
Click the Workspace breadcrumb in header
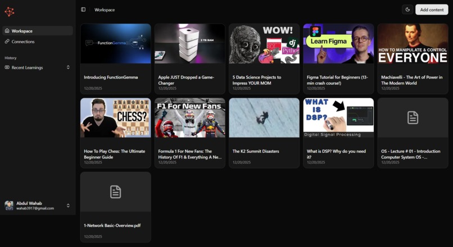(105, 10)
